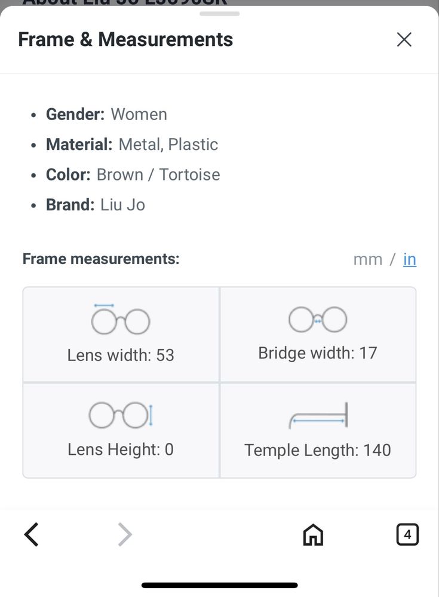Click the bridge width glasses icon

(318, 320)
